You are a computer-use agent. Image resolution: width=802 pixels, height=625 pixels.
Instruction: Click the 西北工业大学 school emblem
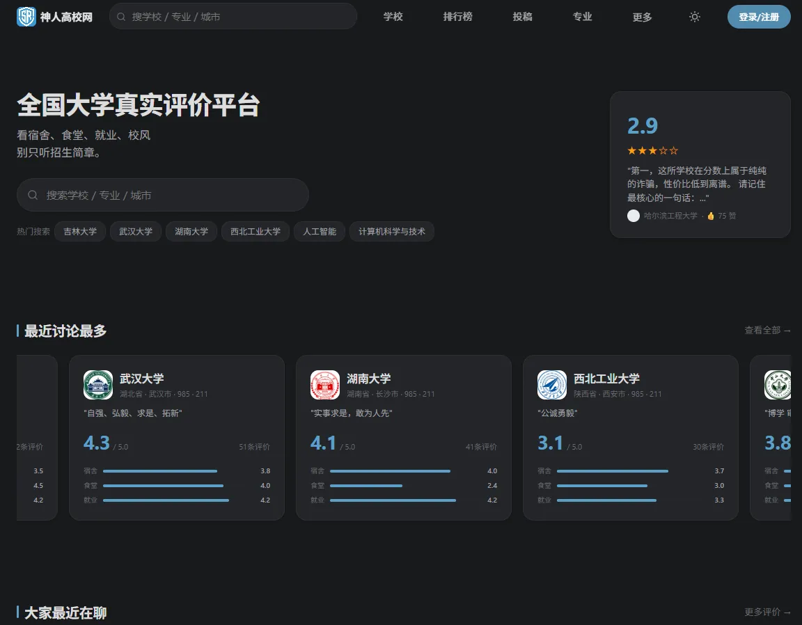point(552,385)
